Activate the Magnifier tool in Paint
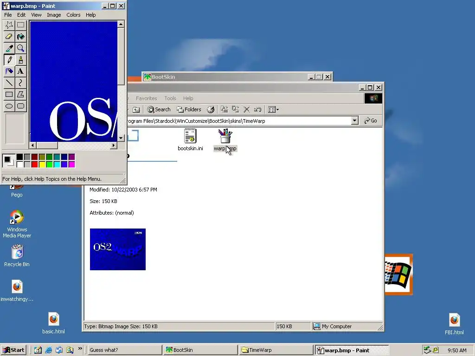This screenshot has height=356, width=475. click(x=20, y=48)
